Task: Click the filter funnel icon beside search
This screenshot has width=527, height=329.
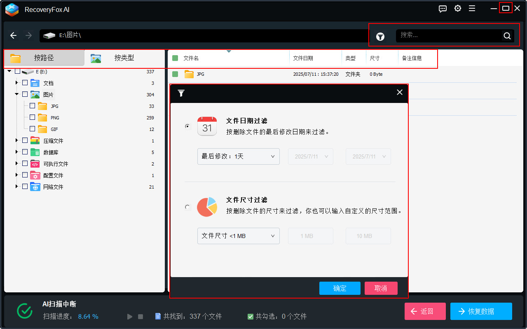Action: tap(380, 37)
